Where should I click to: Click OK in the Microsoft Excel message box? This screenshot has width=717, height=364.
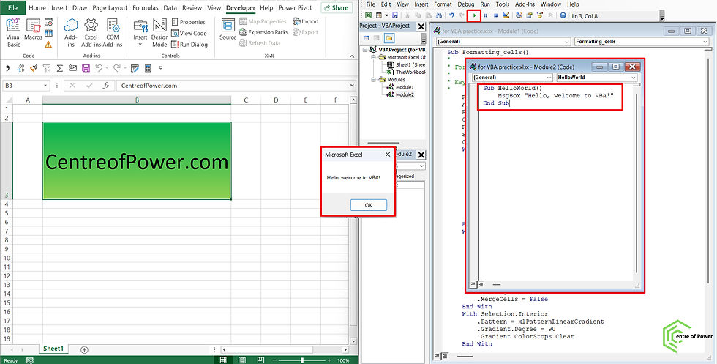(369, 205)
